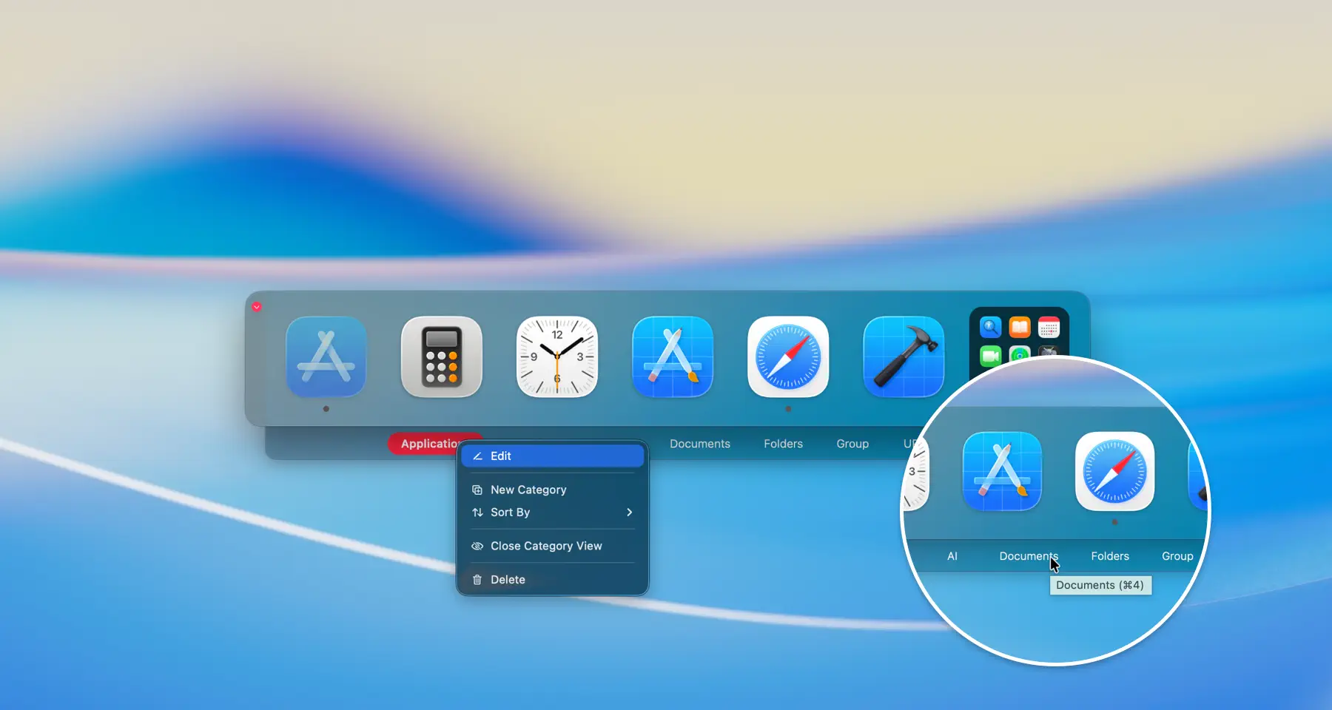Select the Folders tab inside the magnified circle
1332x710 pixels.
pos(1110,556)
